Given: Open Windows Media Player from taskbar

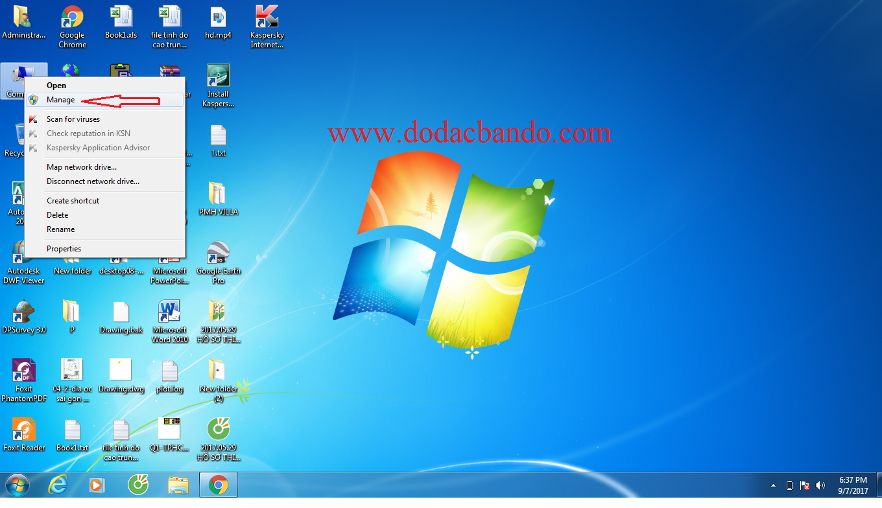Looking at the screenshot, I should point(98,485).
